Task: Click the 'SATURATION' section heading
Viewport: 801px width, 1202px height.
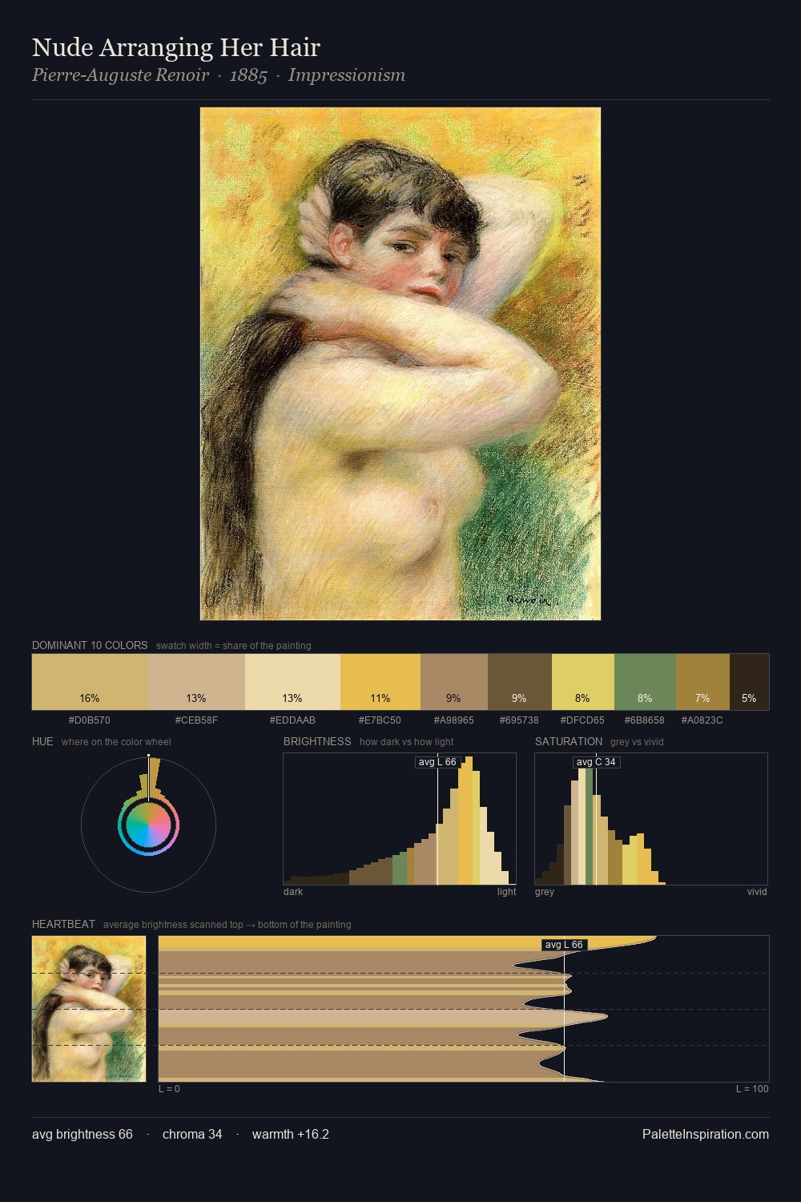Action: [x=569, y=741]
